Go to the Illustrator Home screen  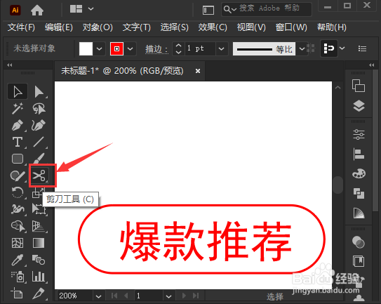(37, 10)
